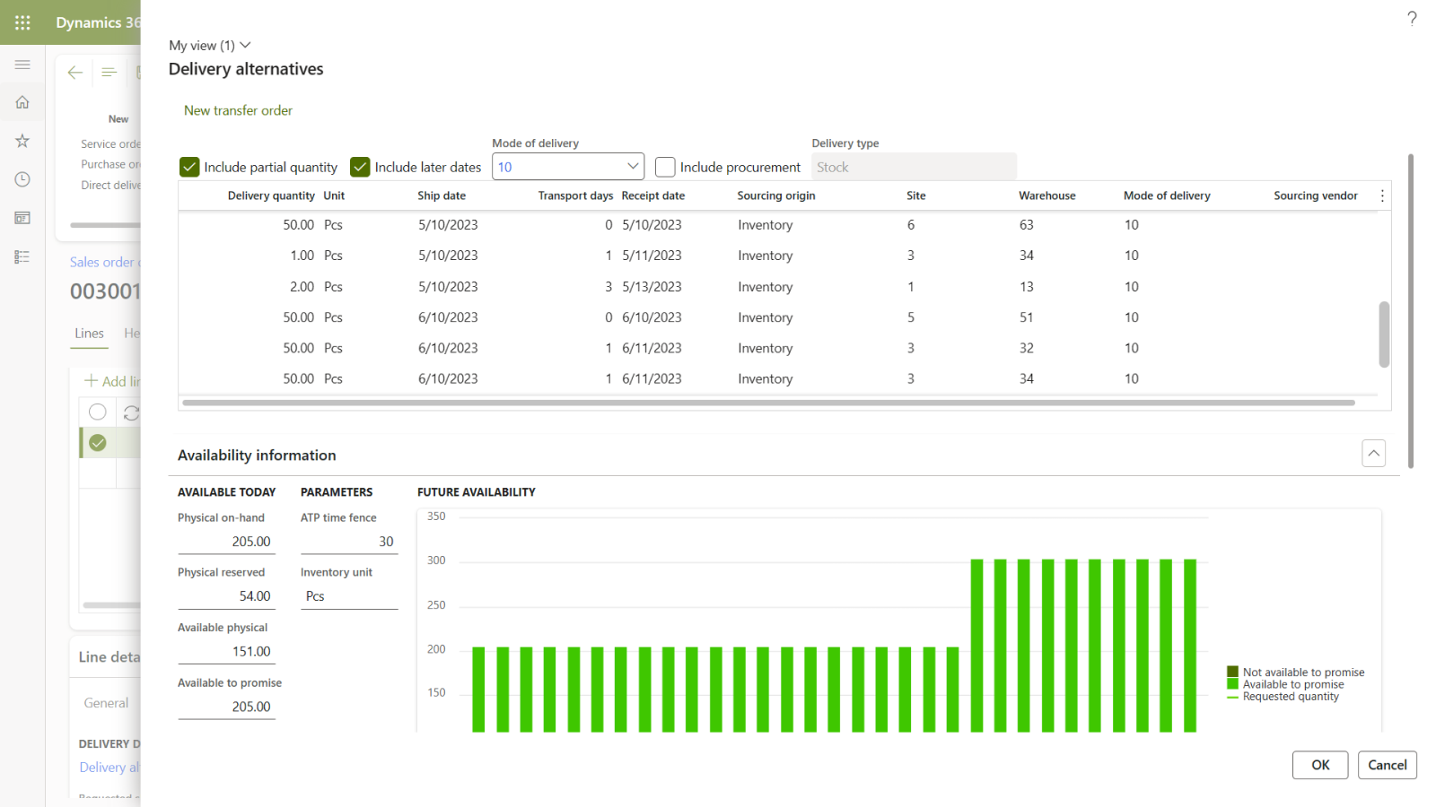This screenshot has width=1436, height=807.
Task: Open Workspaces icon in left sidebar
Action: [x=22, y=218]
